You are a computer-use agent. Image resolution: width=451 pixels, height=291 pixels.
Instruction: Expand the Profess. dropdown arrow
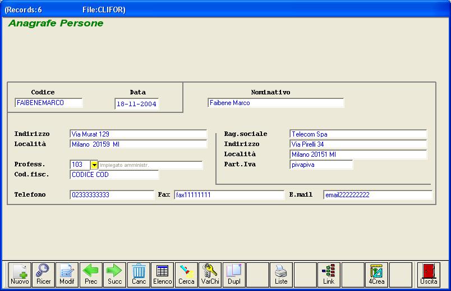pyautogui.click(x=94, y=165)
